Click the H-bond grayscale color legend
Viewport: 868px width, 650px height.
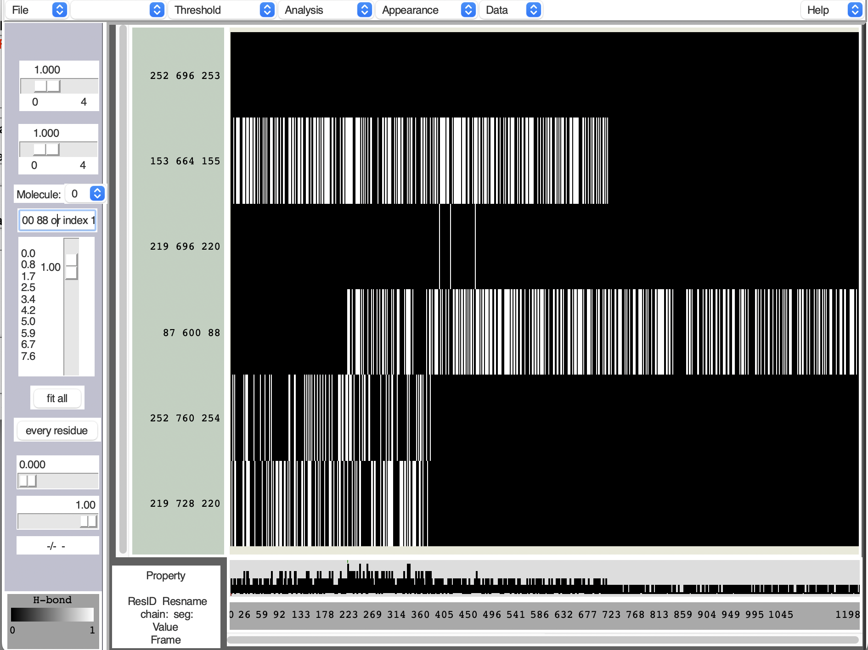coord(52,614)
